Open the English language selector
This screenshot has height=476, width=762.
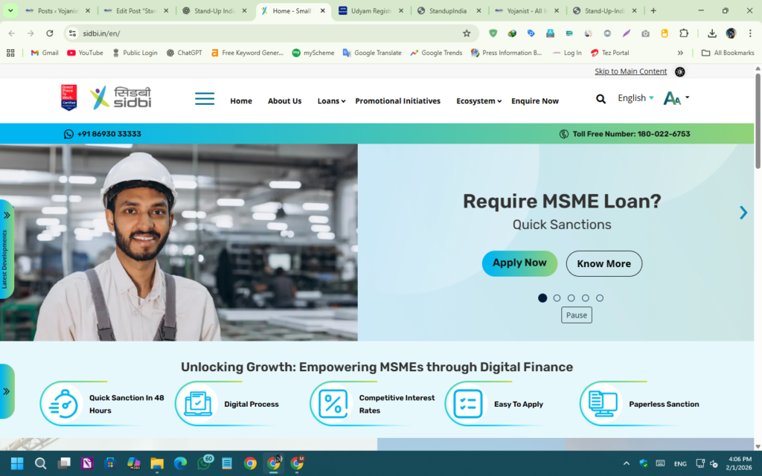[635, 98]
